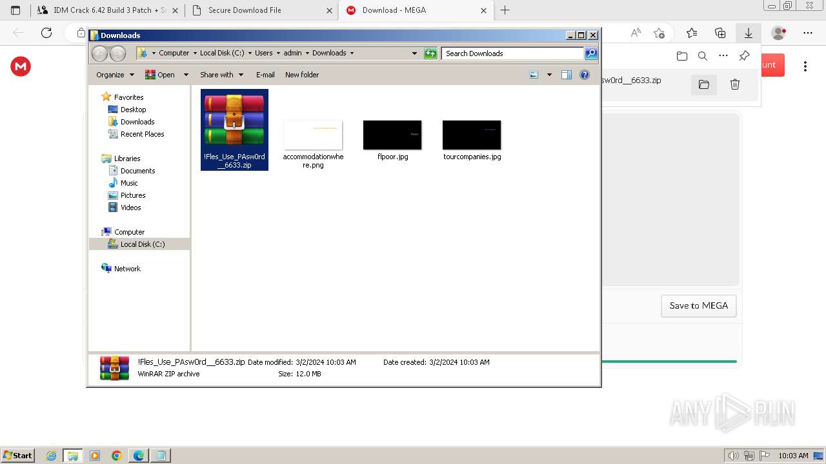Click the Open toolbar button
The image size is (826, 464).
(x=160, y=75)
